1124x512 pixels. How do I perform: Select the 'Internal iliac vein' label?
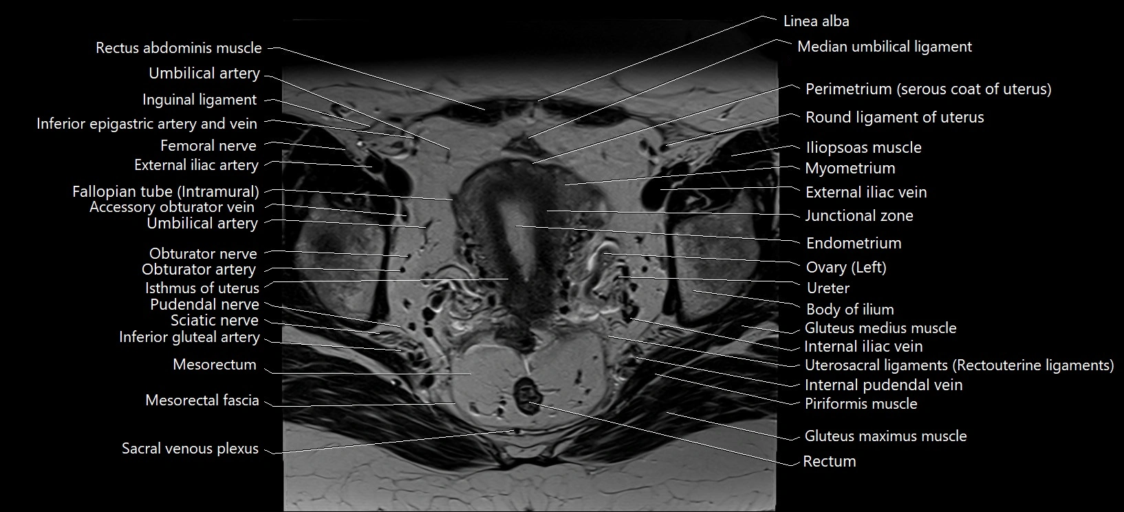864,347
